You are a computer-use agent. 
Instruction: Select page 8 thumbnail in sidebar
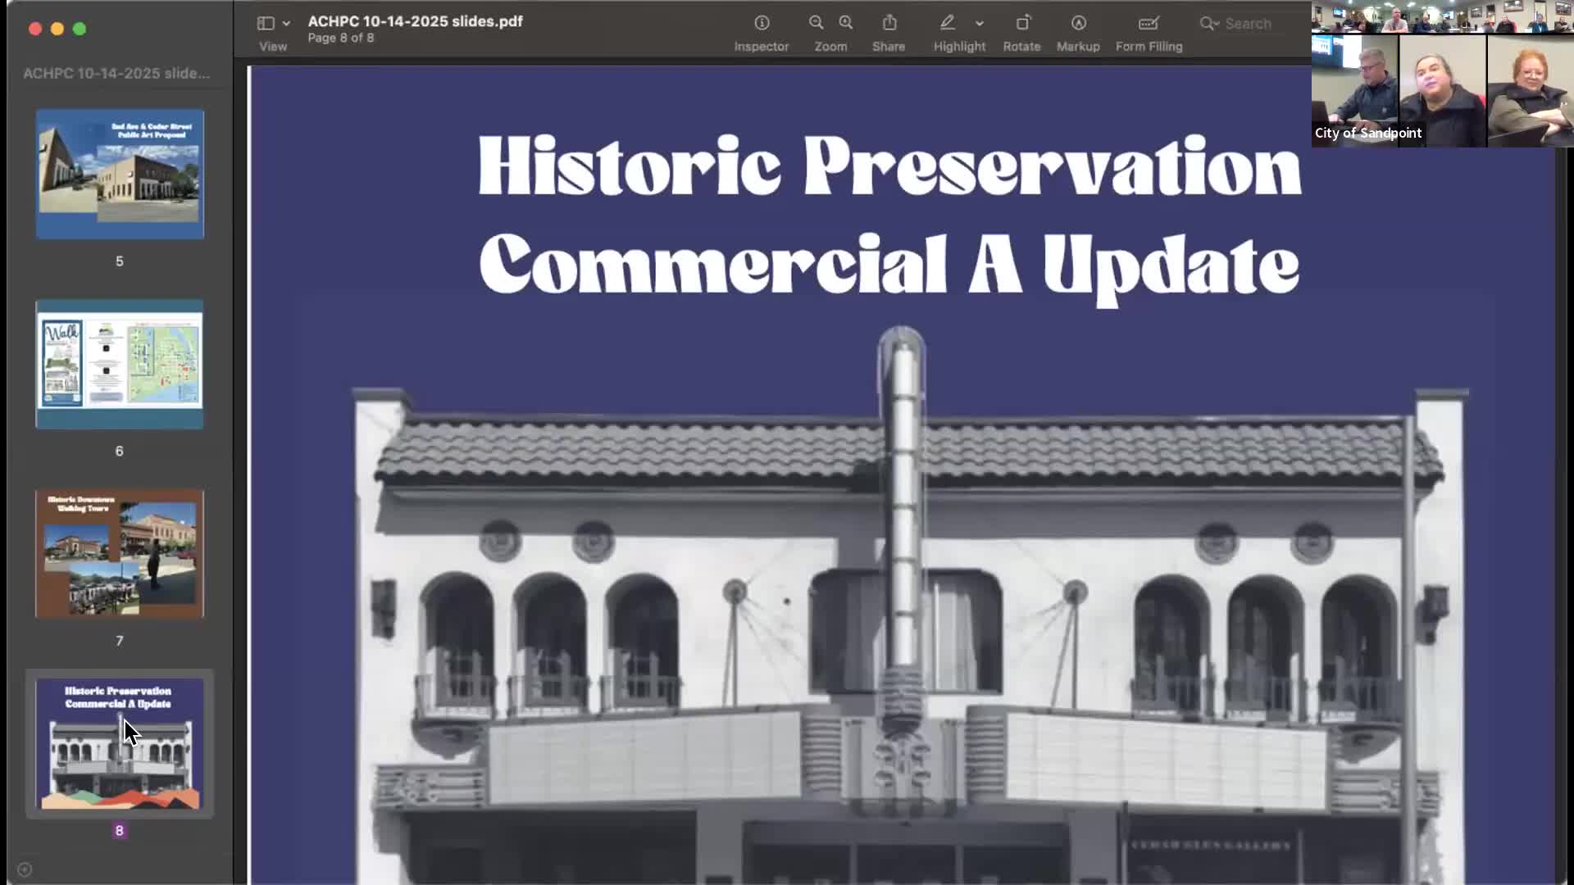click(120, 744)
